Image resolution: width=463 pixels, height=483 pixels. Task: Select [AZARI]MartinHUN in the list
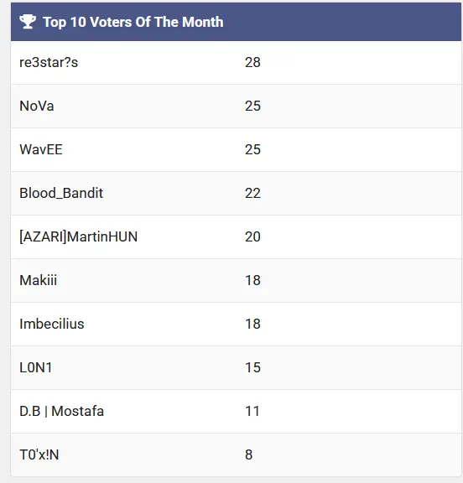(78, 236)
